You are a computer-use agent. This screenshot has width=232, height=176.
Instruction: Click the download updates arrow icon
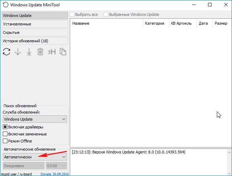[x=18, y=52]
